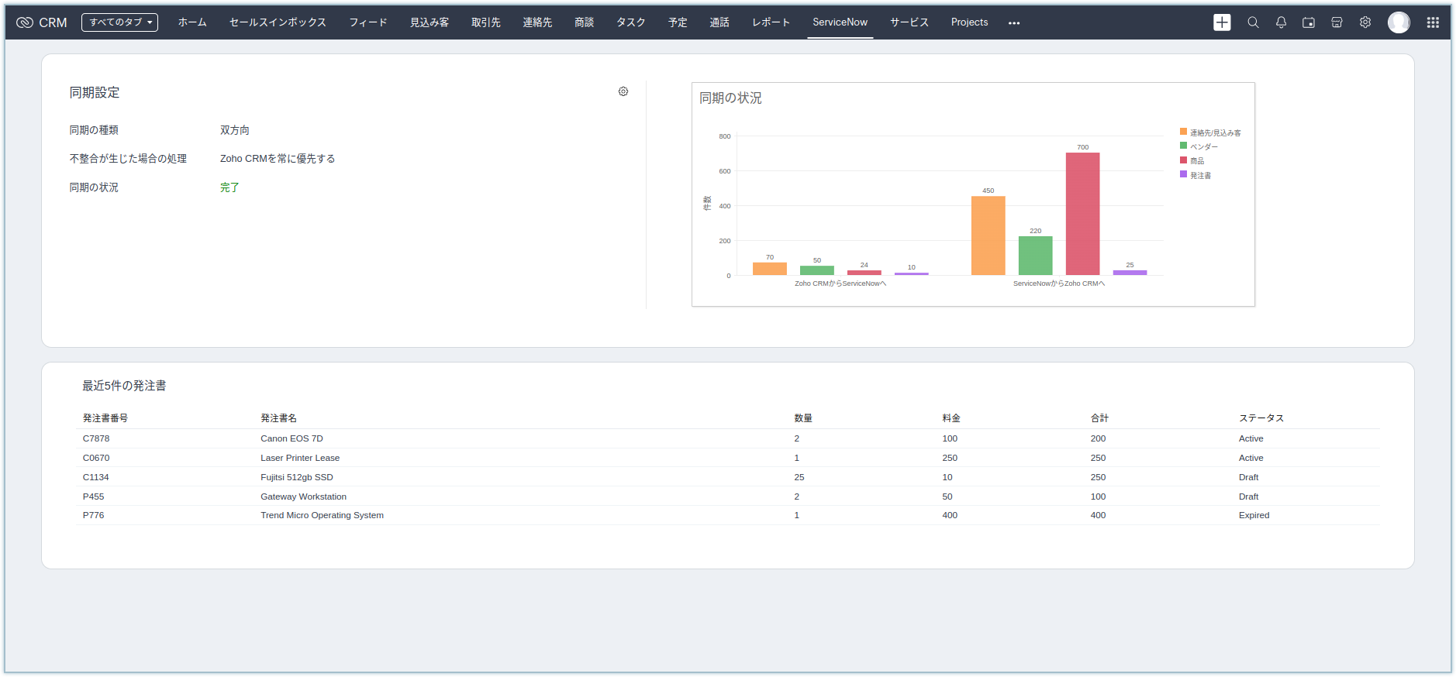This screenshot has width=1456, height=677.
Task: Click the Zoho CRM logo
Action: (42, 22)
